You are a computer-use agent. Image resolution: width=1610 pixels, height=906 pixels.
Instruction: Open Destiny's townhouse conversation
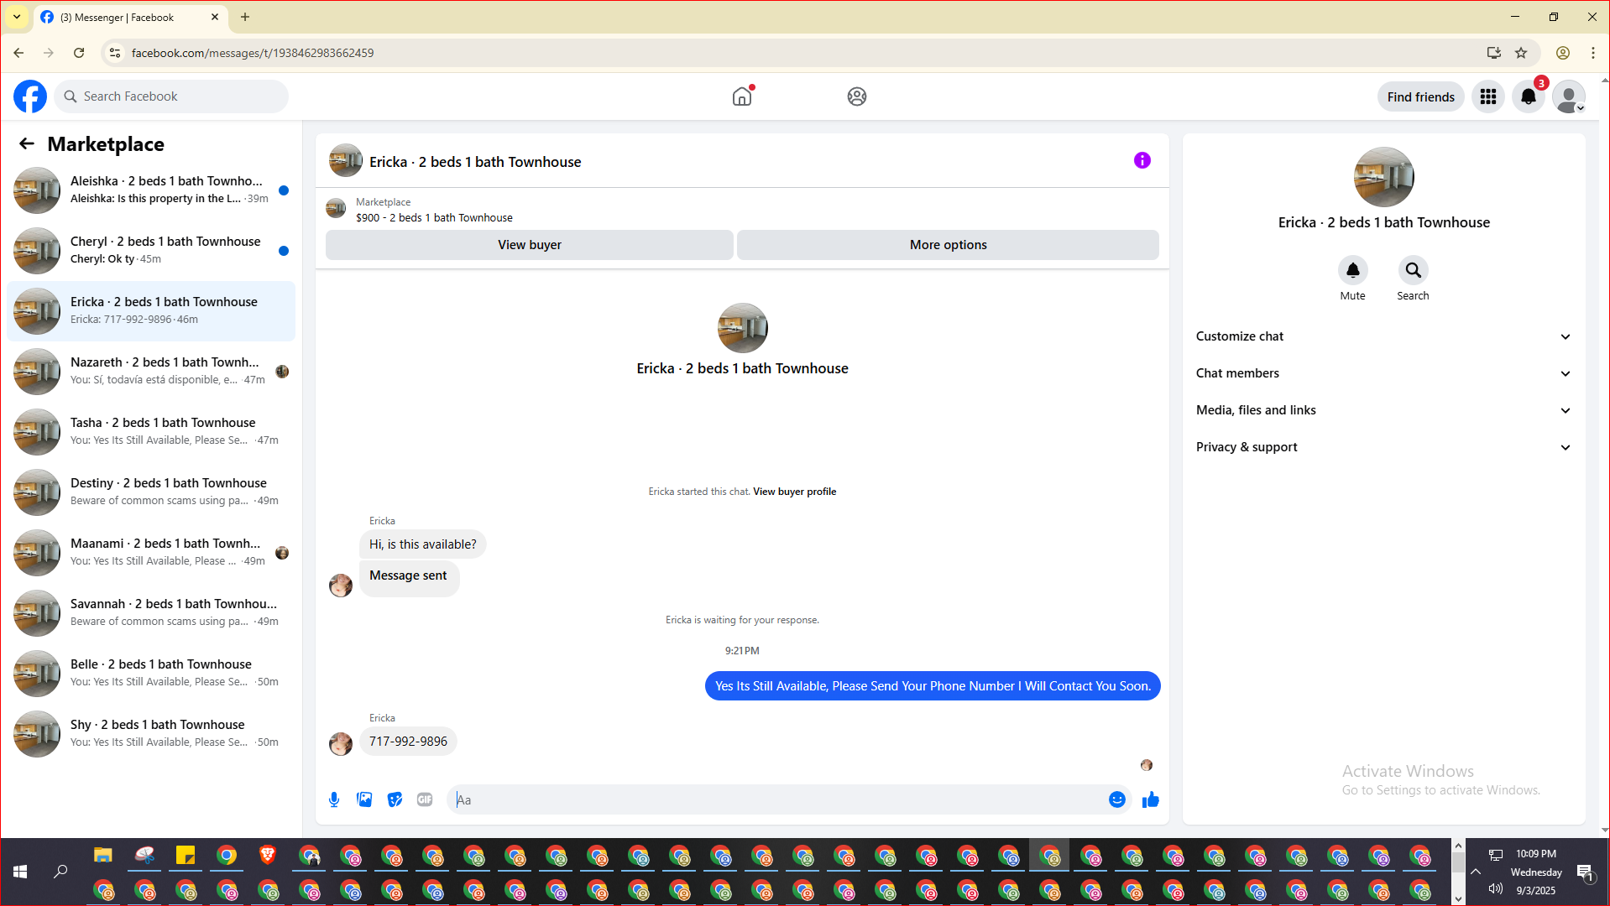[x=151, y=492]
